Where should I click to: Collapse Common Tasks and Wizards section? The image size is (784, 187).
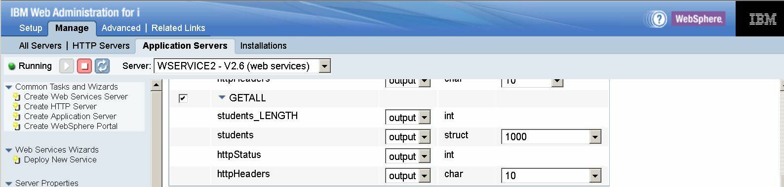coord(8,87)
